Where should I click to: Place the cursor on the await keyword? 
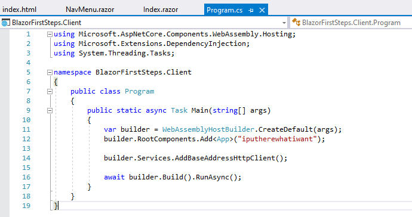114,177
